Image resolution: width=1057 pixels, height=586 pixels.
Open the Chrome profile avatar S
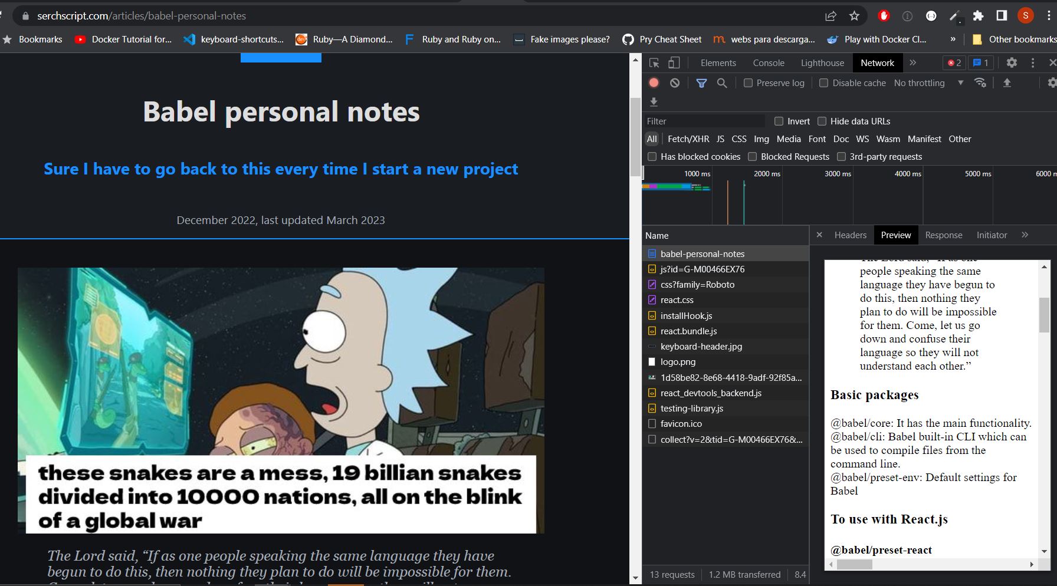click(x=1026, y=16)
